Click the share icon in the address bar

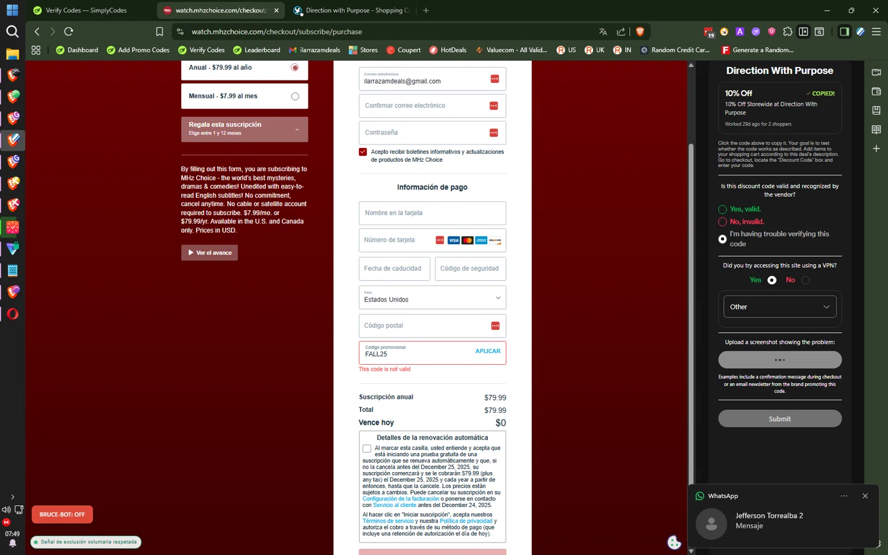click(x=620, y=31)
